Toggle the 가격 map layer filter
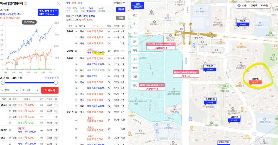The height and width of the screenshot is (145, 278). 135,33
